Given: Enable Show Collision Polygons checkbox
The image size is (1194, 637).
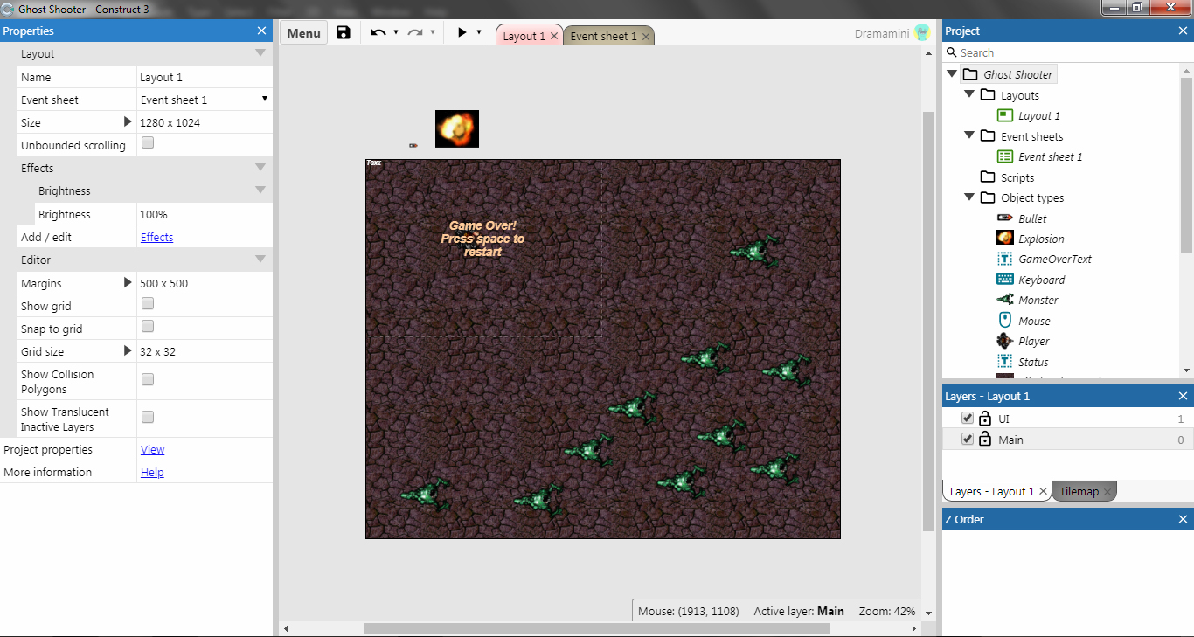Looking at the screenshot, I should (148, 379).
